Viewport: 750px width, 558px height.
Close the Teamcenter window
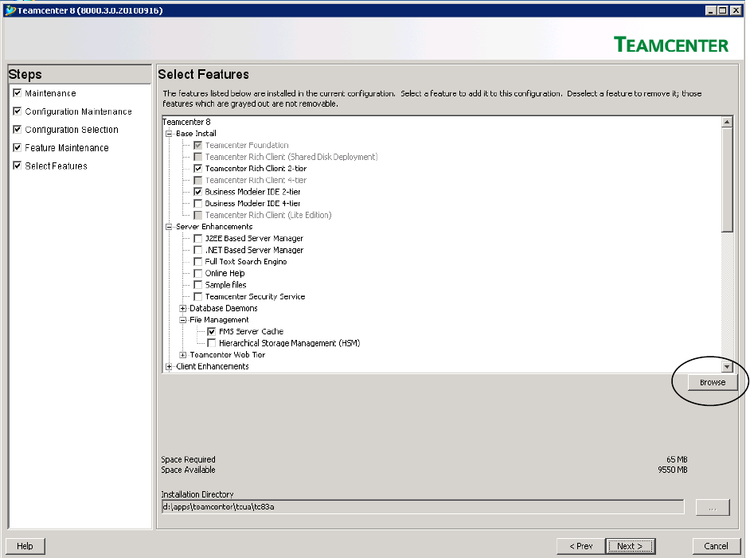click(736, 10)
